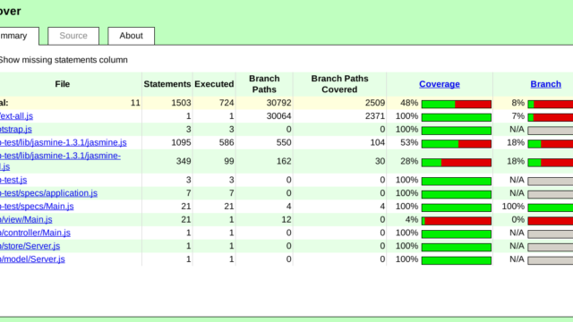The width and height of the screenshot is (573, 322).
Task: Select the 724 executed total cell
Action: point(214,103)
